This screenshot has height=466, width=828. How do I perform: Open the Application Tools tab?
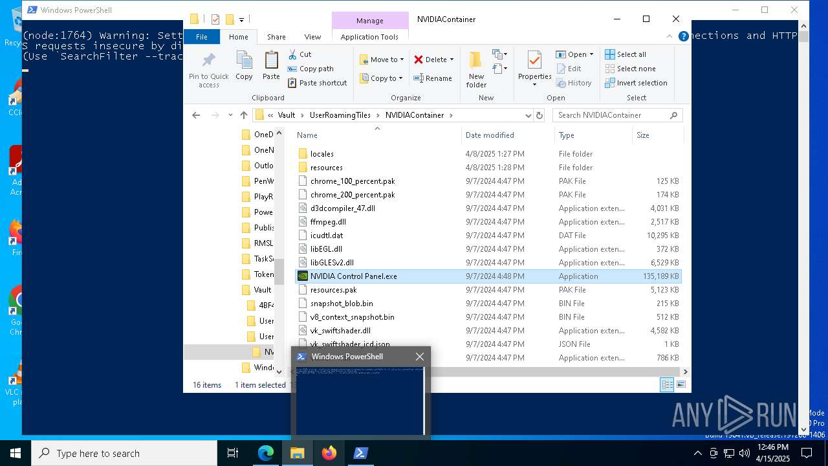click(x=369, y=37)
